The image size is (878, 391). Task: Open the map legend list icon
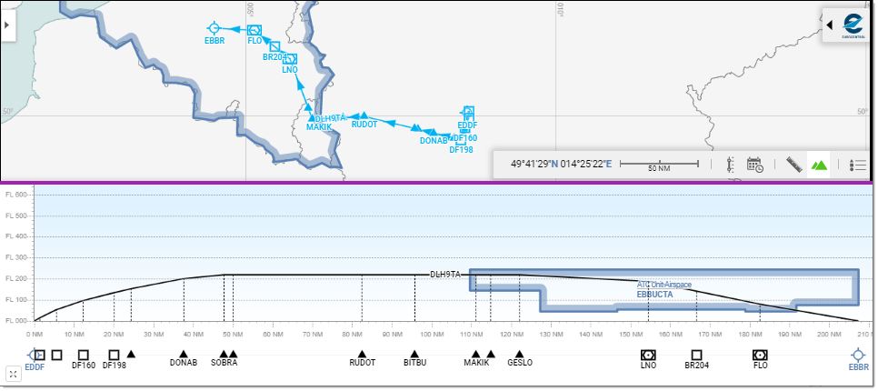(857, 165)
